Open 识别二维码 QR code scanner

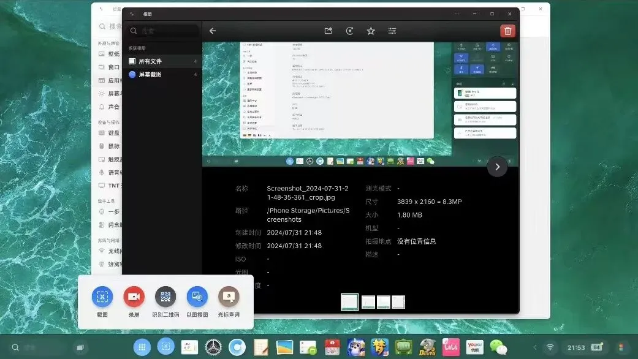pos(165,301)
